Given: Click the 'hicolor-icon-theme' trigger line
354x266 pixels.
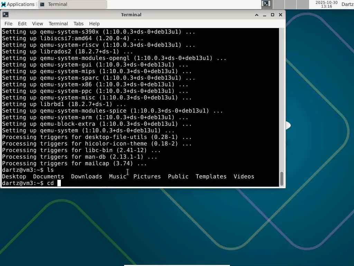Looking at the screenshot, I should (x=97, y=143).
